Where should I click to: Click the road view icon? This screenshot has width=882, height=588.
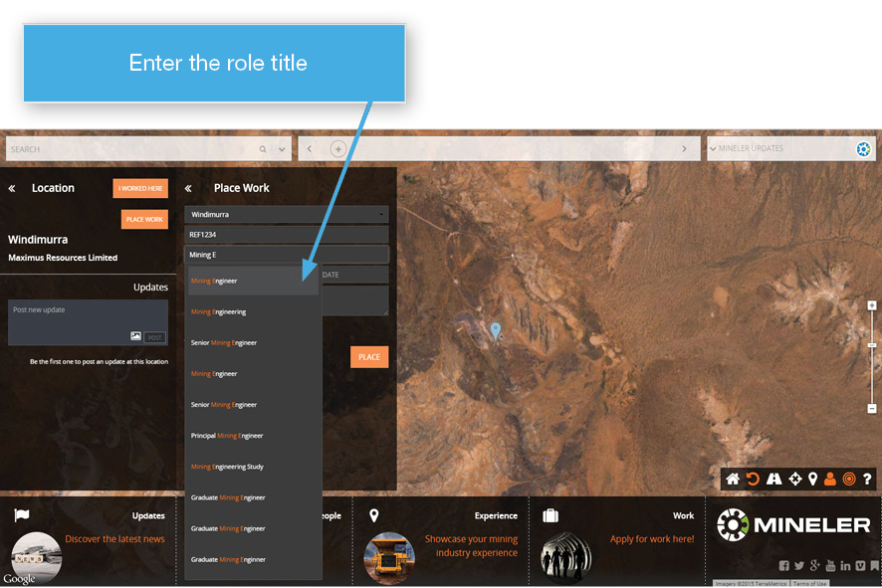(773, 479)
